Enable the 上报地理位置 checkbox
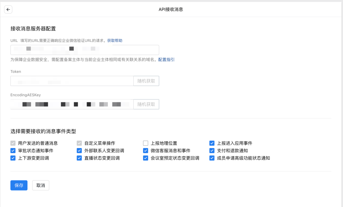343x207 pixels. (145, 143)
